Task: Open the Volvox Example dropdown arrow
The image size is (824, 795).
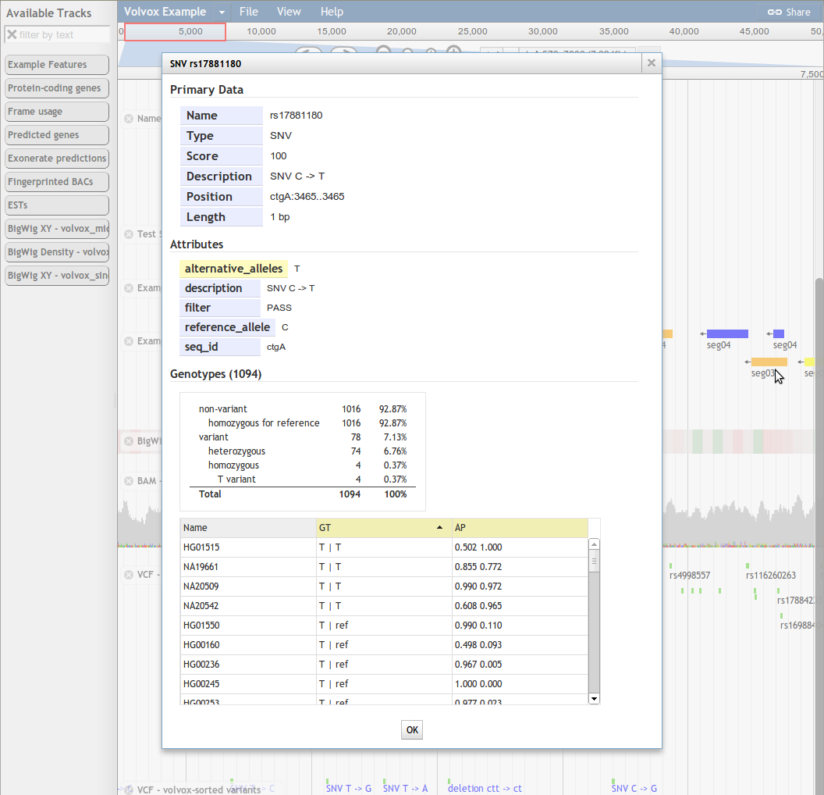Action: click(x=222, y=12)
